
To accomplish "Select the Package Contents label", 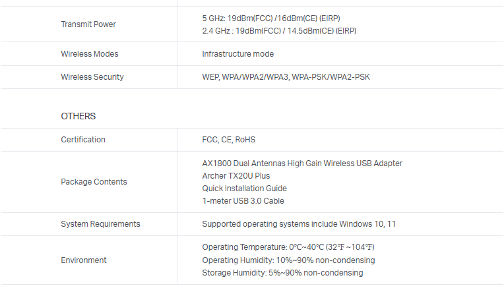I will (x=94, y=182).
